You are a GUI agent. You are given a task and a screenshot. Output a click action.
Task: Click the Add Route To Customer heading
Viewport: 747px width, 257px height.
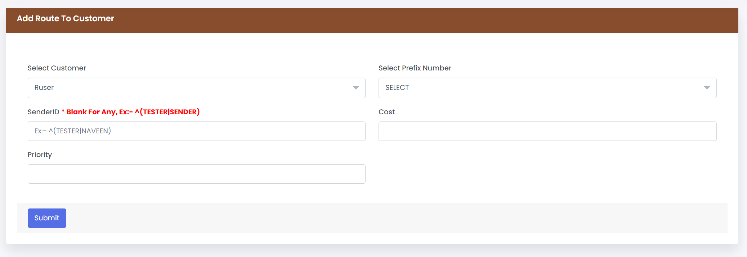coord(66,18)
